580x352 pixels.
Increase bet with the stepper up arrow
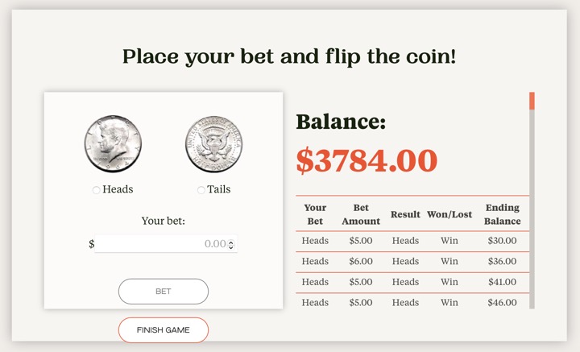click(231, 241)
